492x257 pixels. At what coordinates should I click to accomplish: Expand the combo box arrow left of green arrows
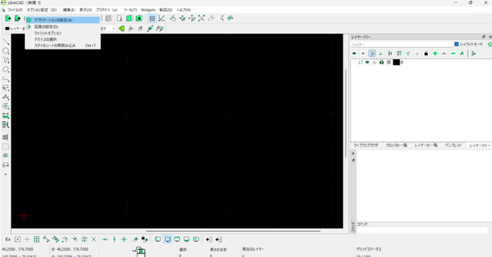click(x=113, y=29)
